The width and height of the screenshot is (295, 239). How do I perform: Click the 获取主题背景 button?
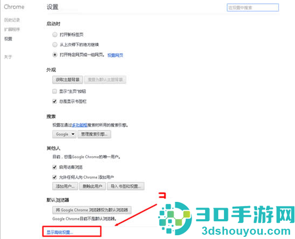(x=68, y=80)
